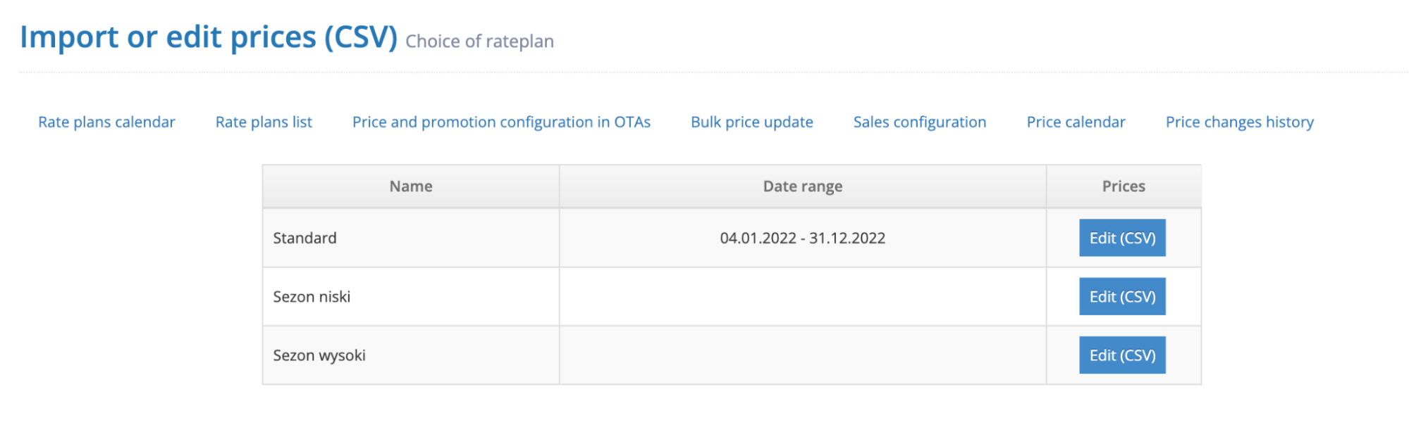The image size is (1409, 432).
Task: Open Price and promotion configuration in OTAs
Action: click(x=501, y=122)
